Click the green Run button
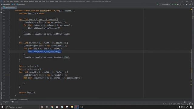The image size is (194, 109). pyautogui.click(x=173, y=5)
